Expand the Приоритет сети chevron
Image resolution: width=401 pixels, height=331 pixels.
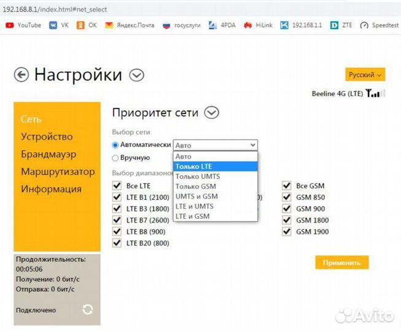(x=211, y=113)
